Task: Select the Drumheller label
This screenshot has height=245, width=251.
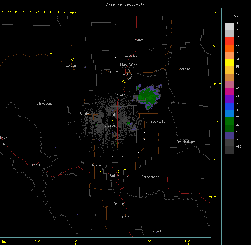Action: point(186,142)
